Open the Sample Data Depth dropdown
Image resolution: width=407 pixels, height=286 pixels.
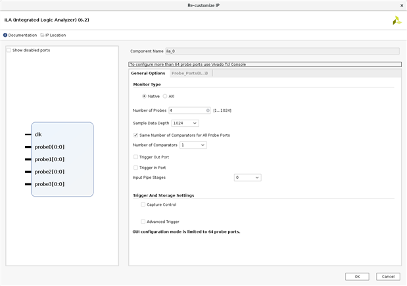(x=185, y=124)
